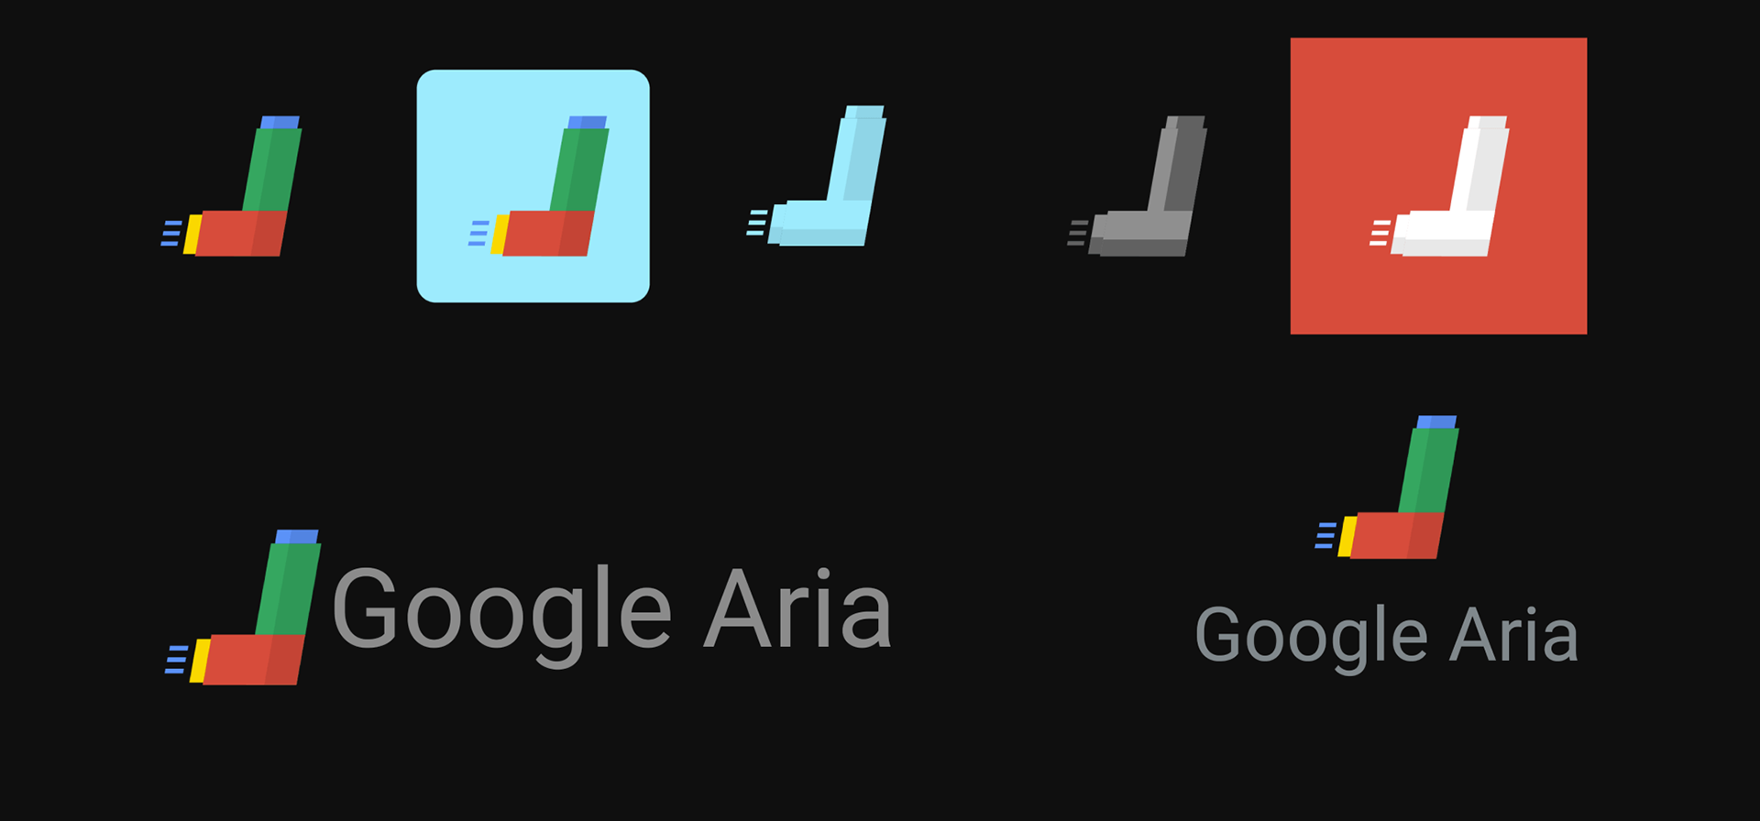Click the light cyan monochrome inhaler logo

[816, 176]
